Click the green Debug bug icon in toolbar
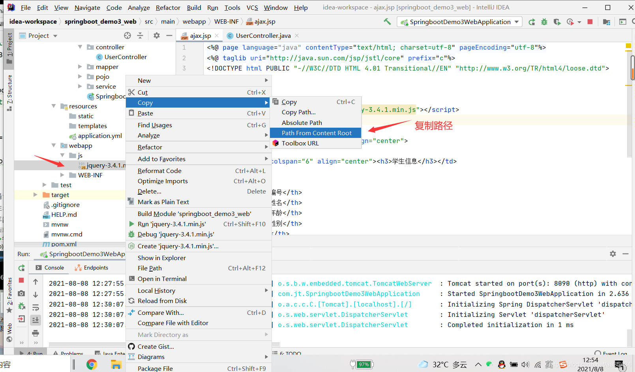 (544, 22)
